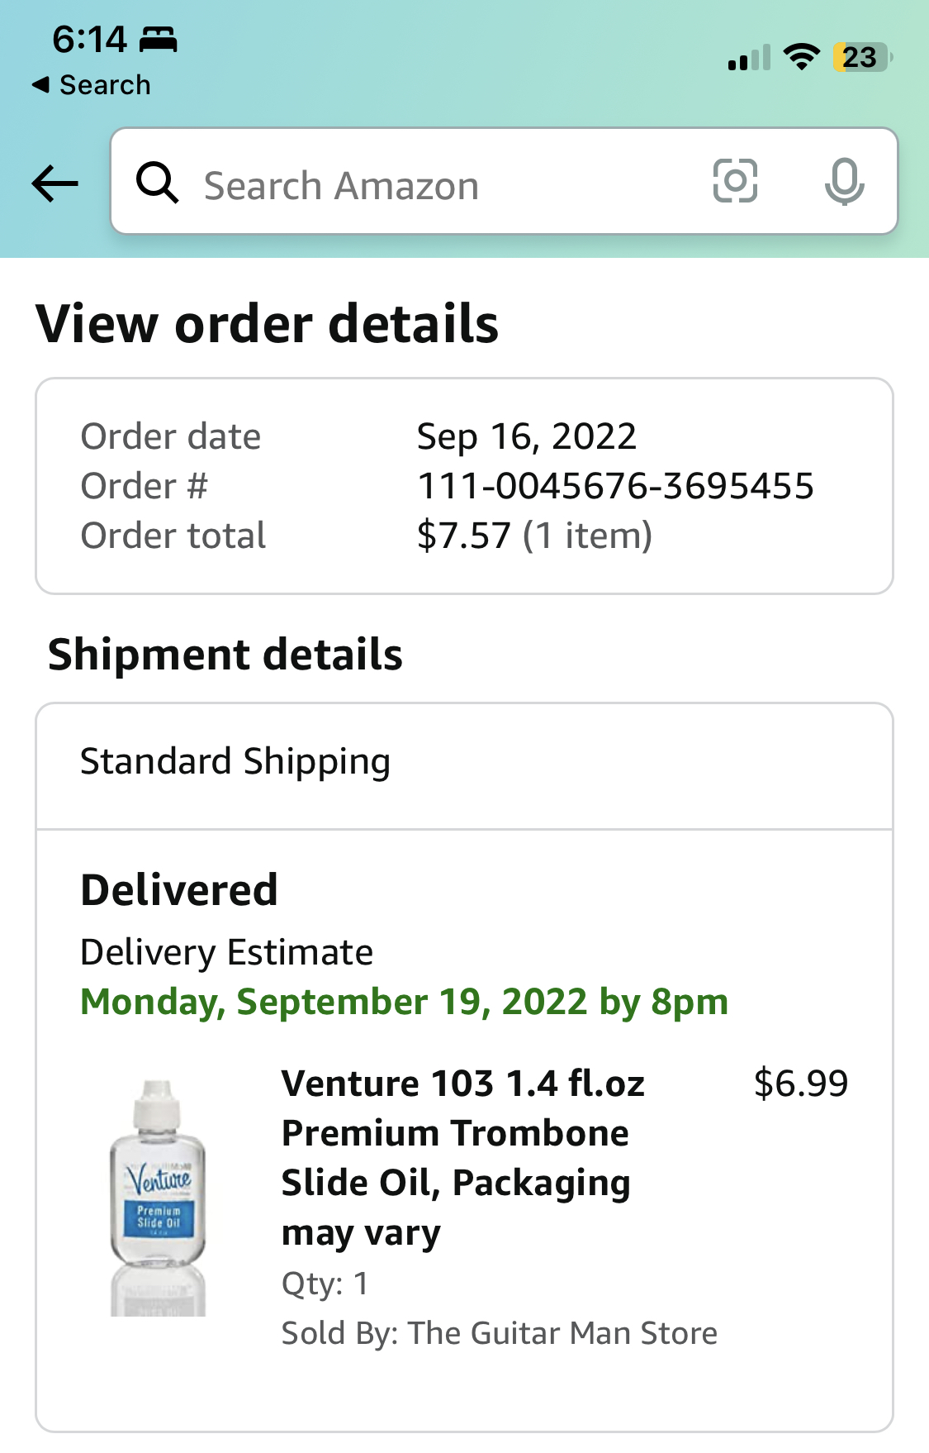Open the Venture slide oil product image
The height and width of the screenshot is (1453, 929).
(x=158, y=1198)
